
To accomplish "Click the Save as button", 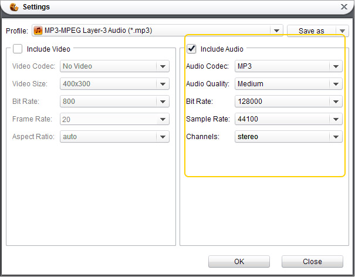I will point(312,31).
